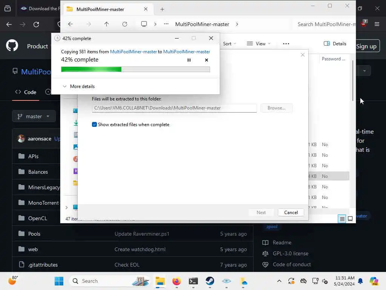
Task: Click the Browse button in the extract dialog
Action: click(276, 108)
